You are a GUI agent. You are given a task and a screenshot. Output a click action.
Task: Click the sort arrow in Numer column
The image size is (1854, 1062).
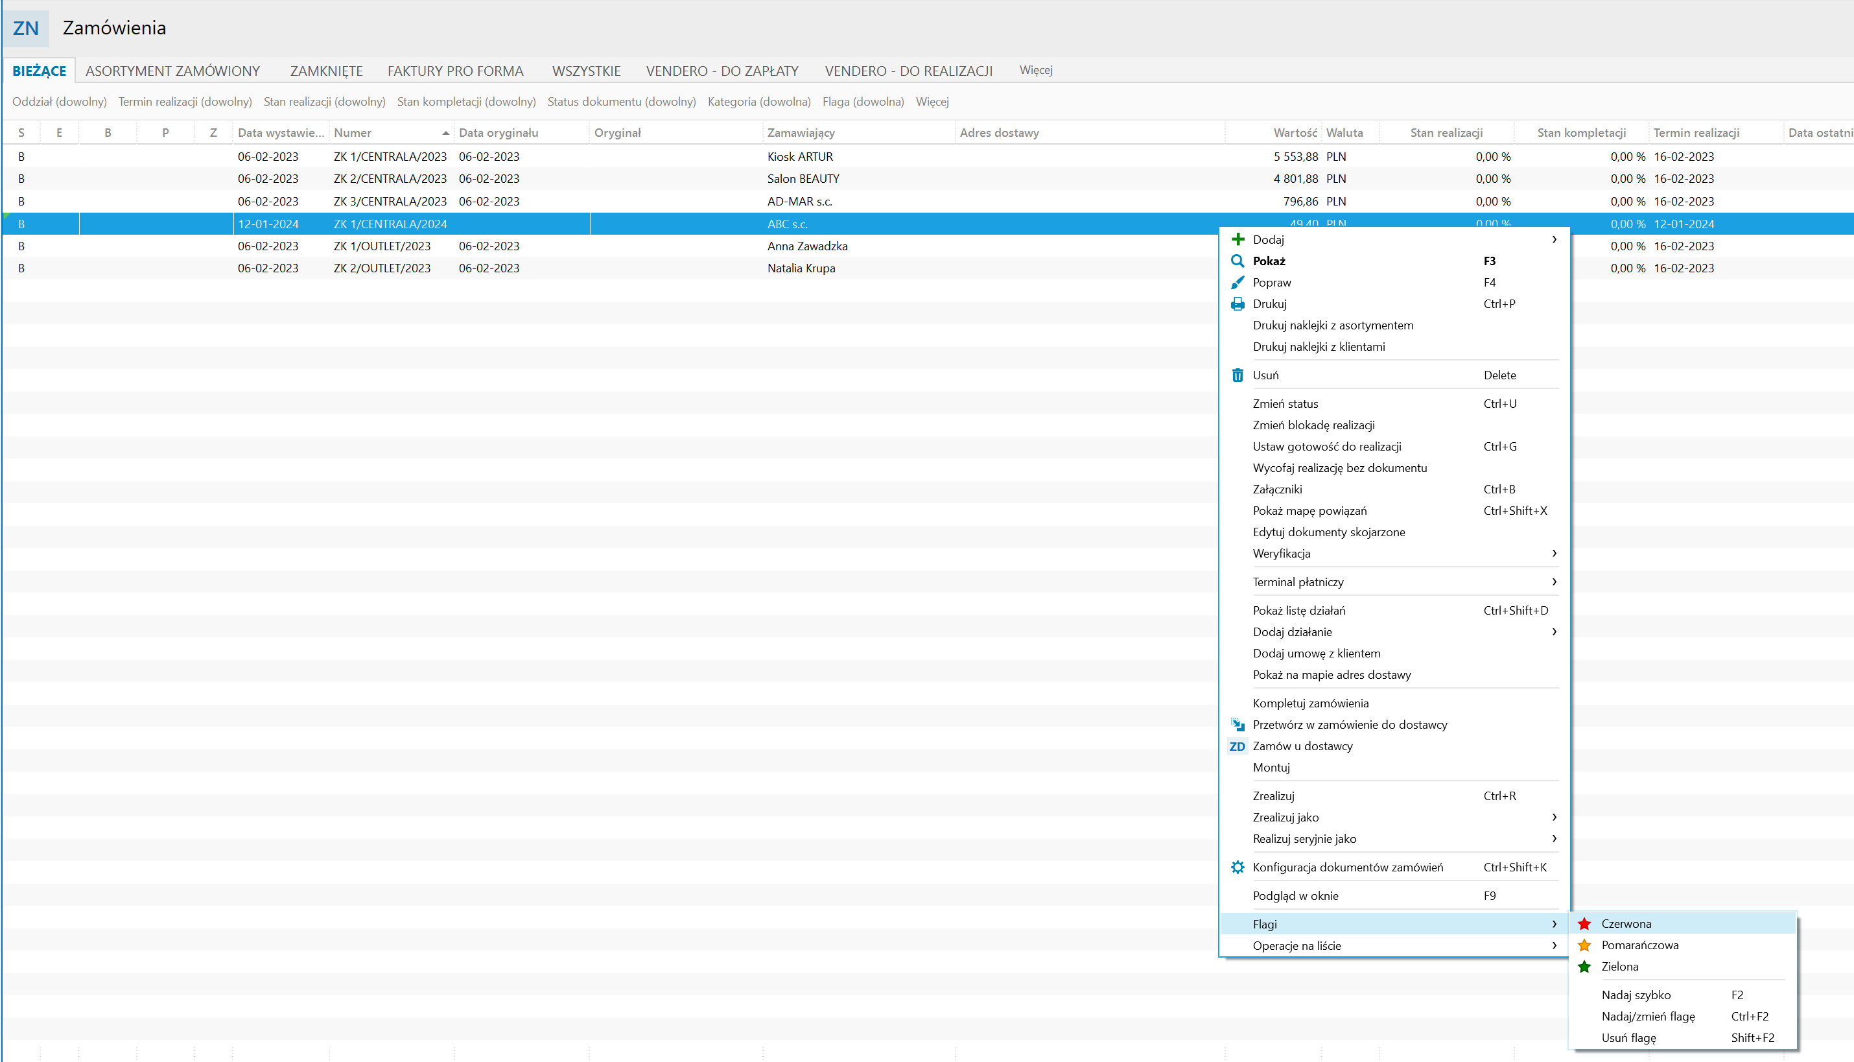[445, 133]
